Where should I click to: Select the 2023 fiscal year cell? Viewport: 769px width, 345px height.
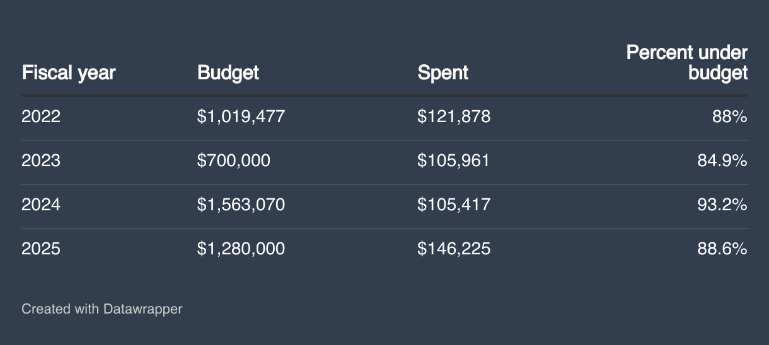coord(41,161)
